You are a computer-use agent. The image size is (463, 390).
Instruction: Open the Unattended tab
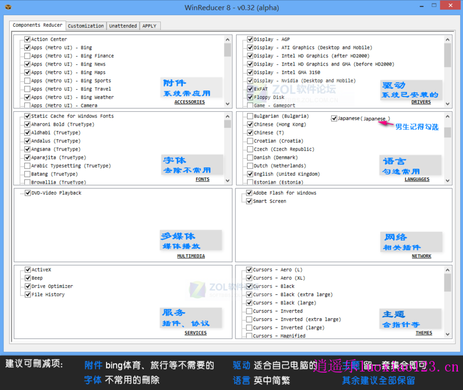tap(123, 25)
